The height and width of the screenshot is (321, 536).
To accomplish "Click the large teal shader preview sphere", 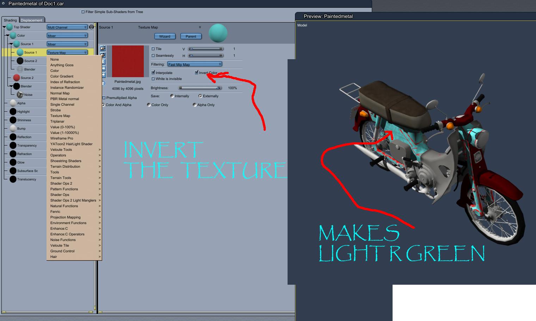I will pos(218,33).
